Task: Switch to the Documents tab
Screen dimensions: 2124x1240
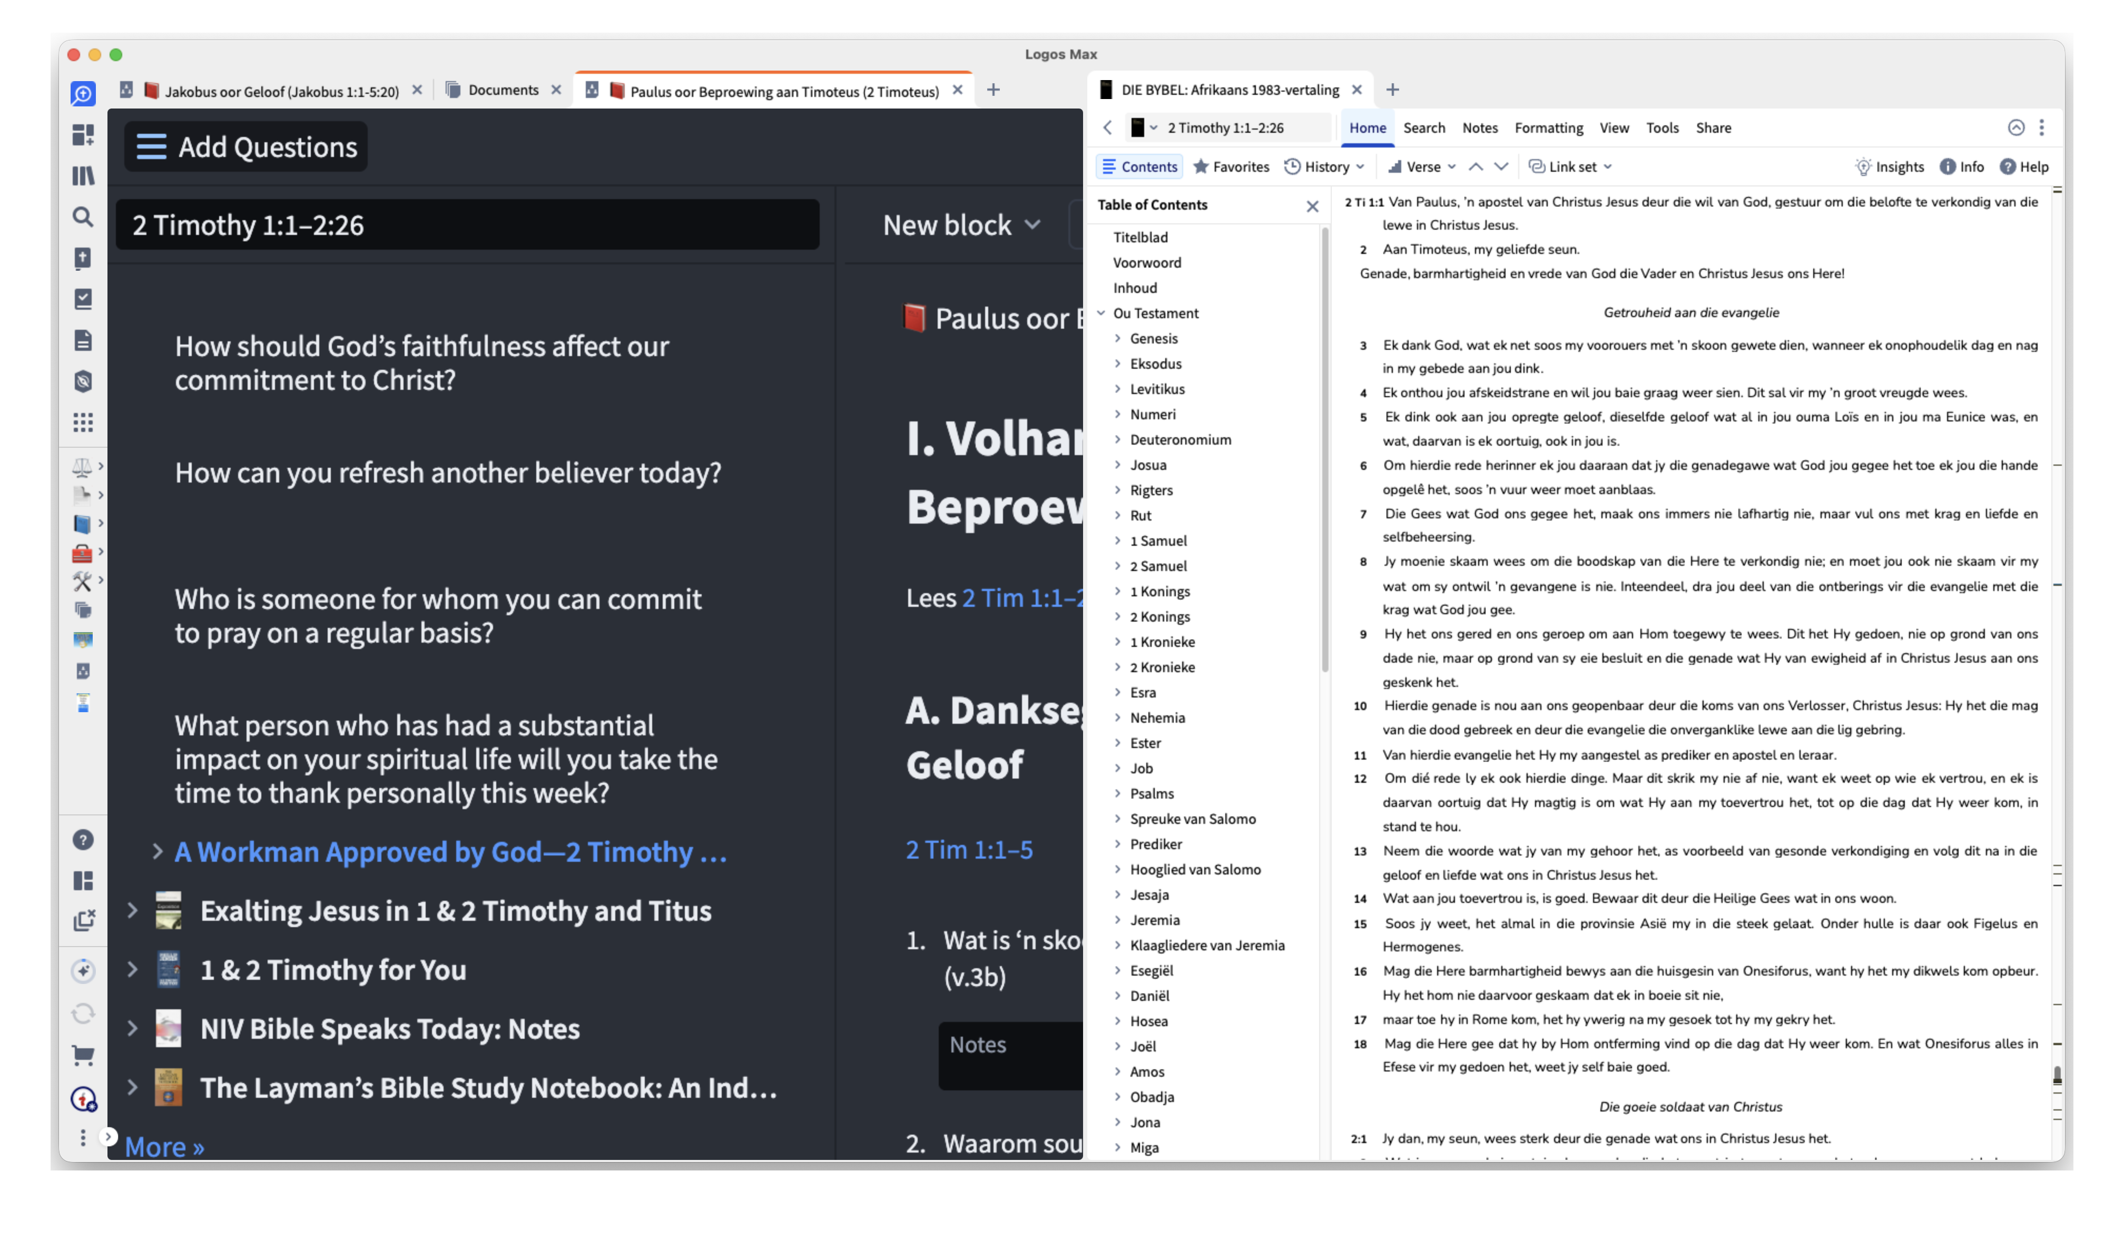Action: pyautogui.click(x=503, y=90)
